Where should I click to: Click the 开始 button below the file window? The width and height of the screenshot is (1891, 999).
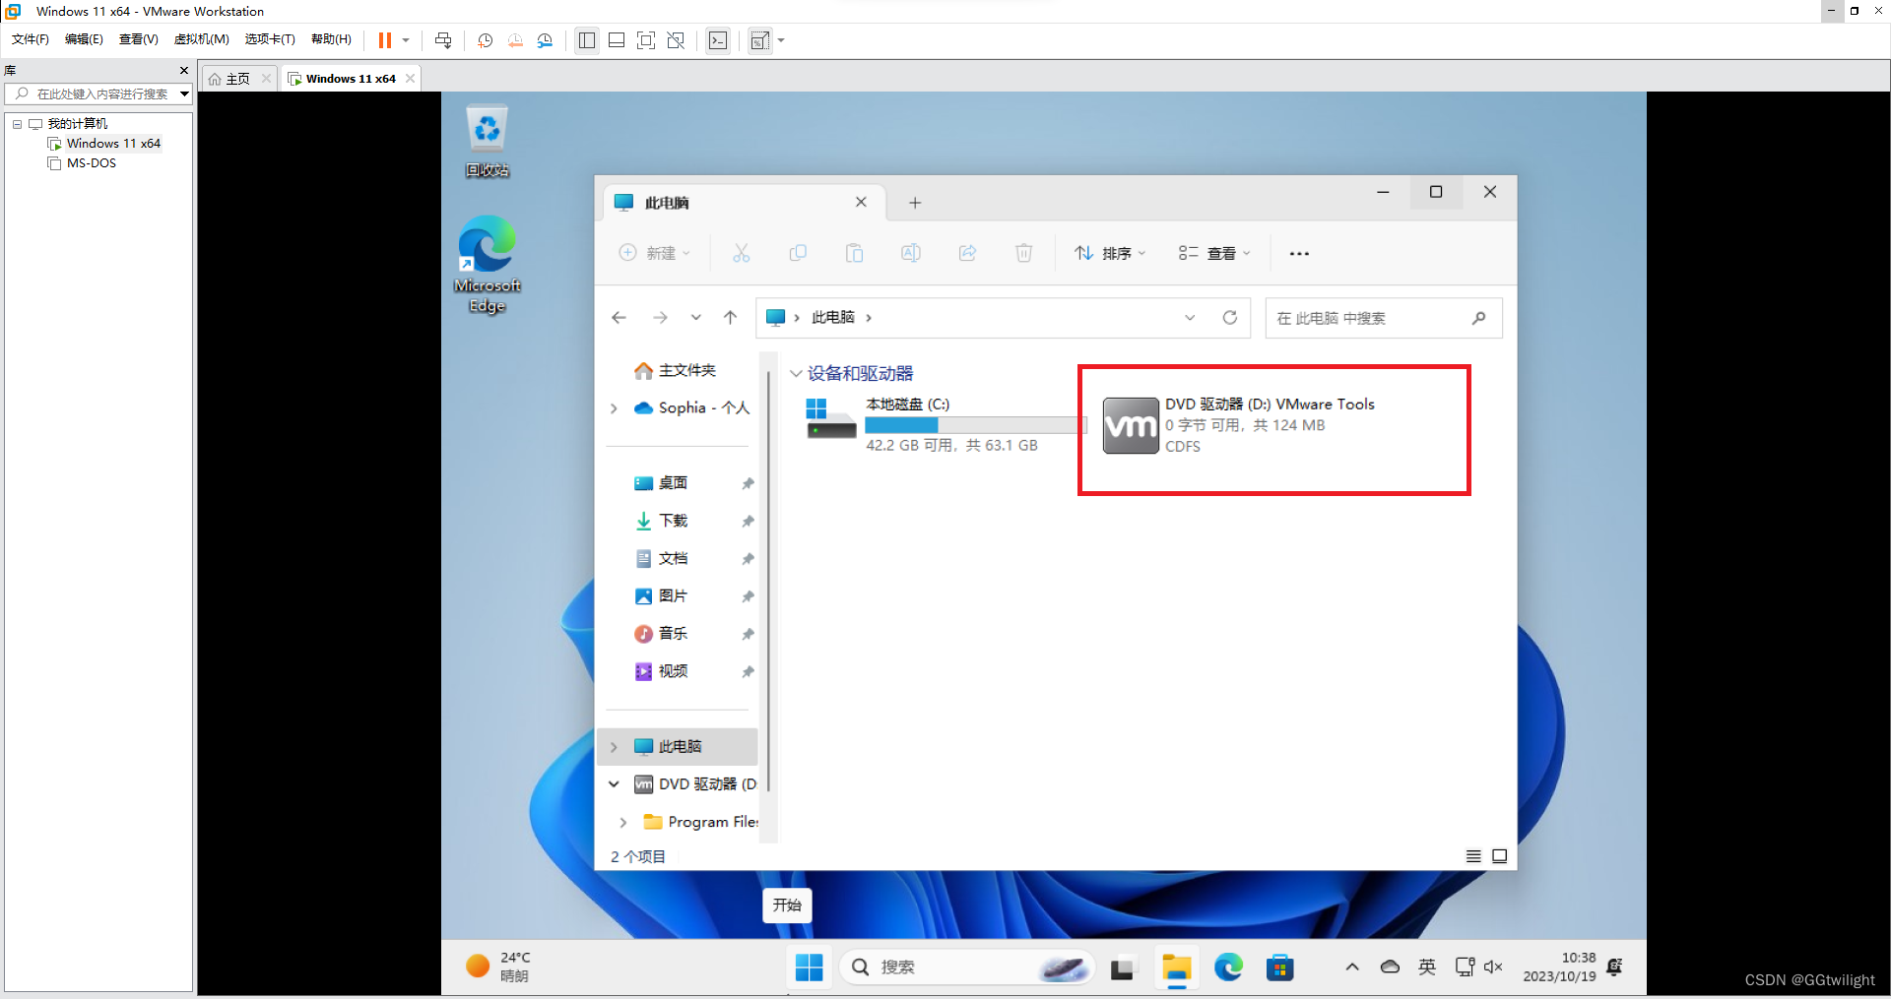point(786,905)
